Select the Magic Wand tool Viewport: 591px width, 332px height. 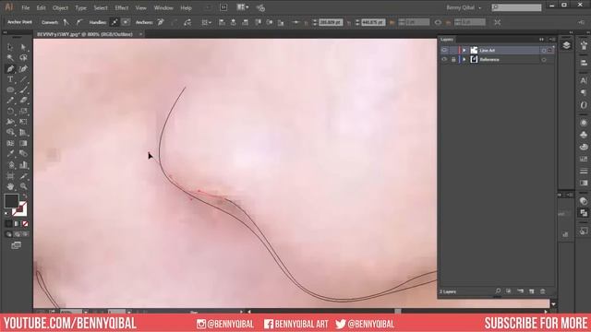pyautogui.click(x=10, y=57)
